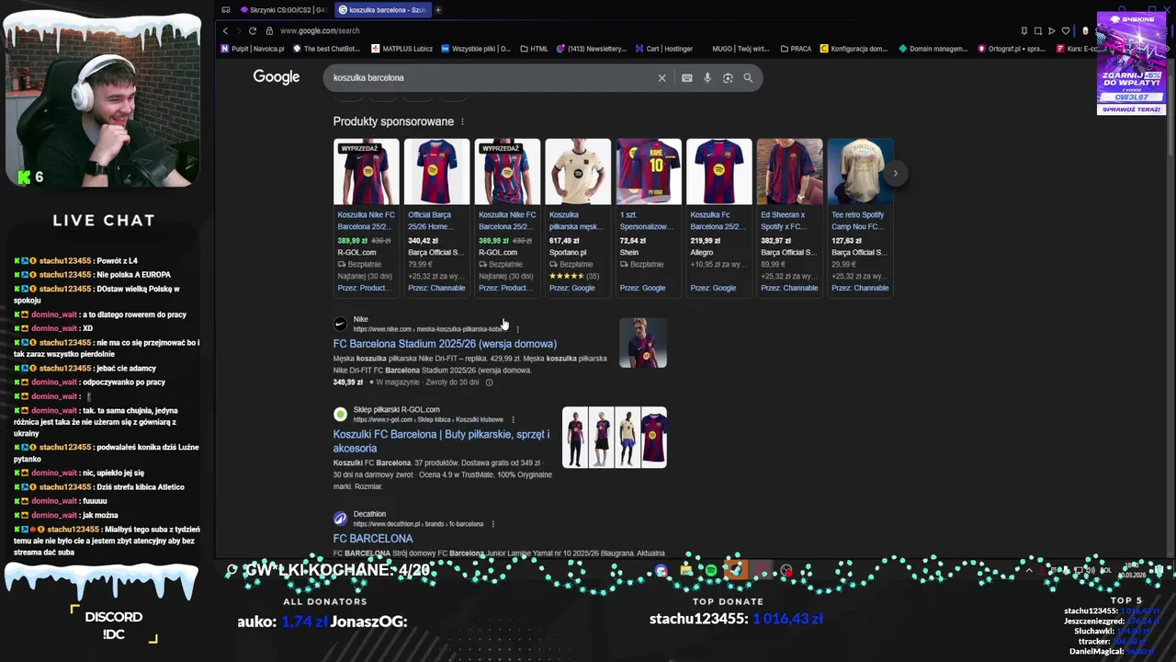Click the magnifier search submit icon

pyautogui.click(x=748, y=78)
